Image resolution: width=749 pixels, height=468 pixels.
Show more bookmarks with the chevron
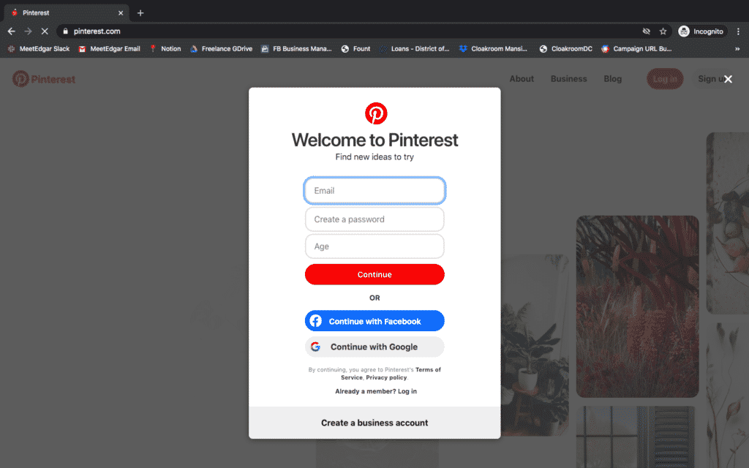tap(737, 49)
